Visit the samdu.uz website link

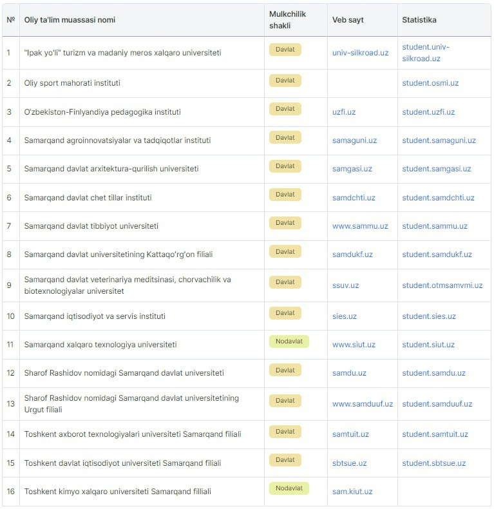349,373
